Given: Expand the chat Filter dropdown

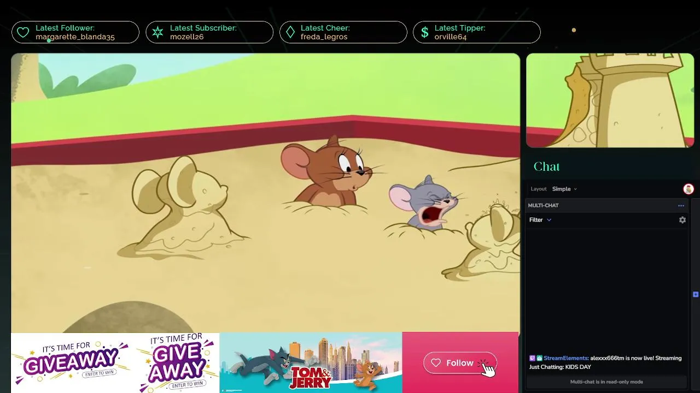Looking at the screenshot, I should [540, 220].
